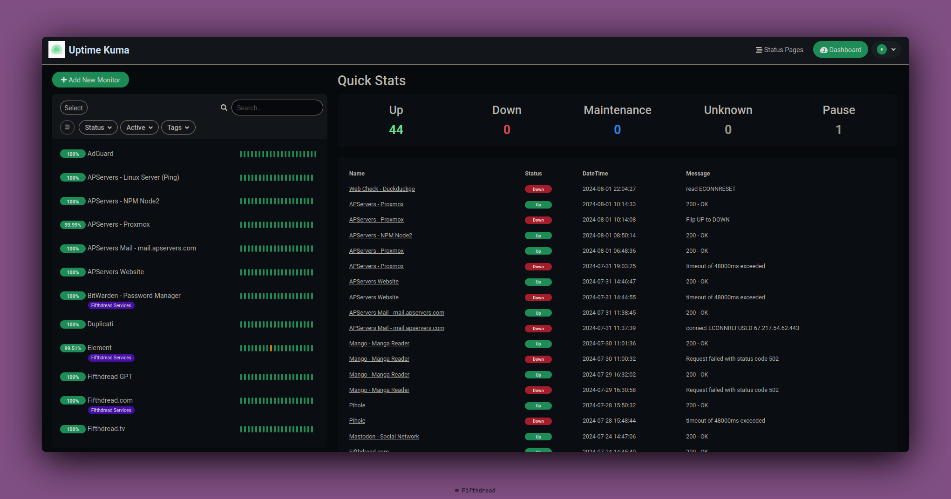
Task: Click the orange heartbeat tick on Element monitor
Action: [x=270, y=348]
